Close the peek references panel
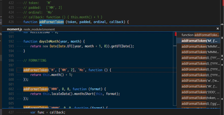Screen dimensions: 224x115 [217, 29]
